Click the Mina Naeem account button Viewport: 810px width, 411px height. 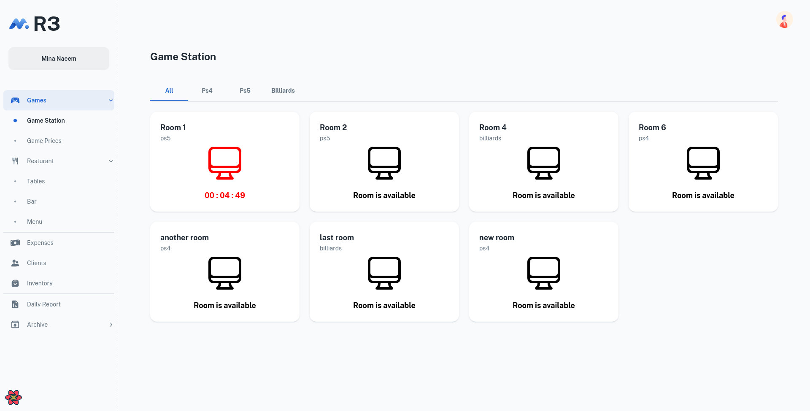(59, 59)
